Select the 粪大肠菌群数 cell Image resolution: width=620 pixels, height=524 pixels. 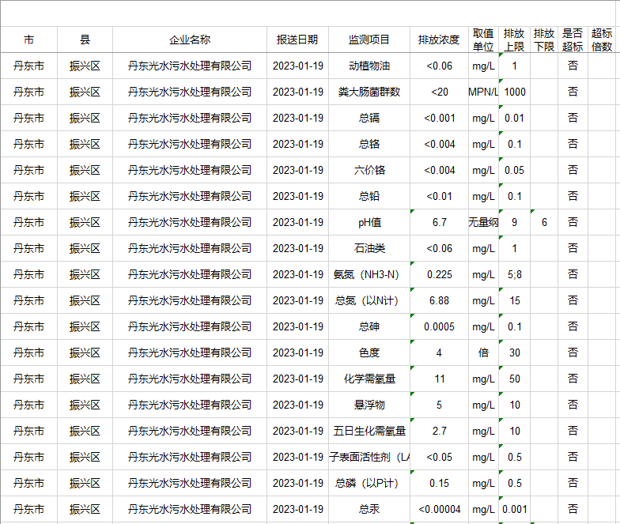click(369, 92)
